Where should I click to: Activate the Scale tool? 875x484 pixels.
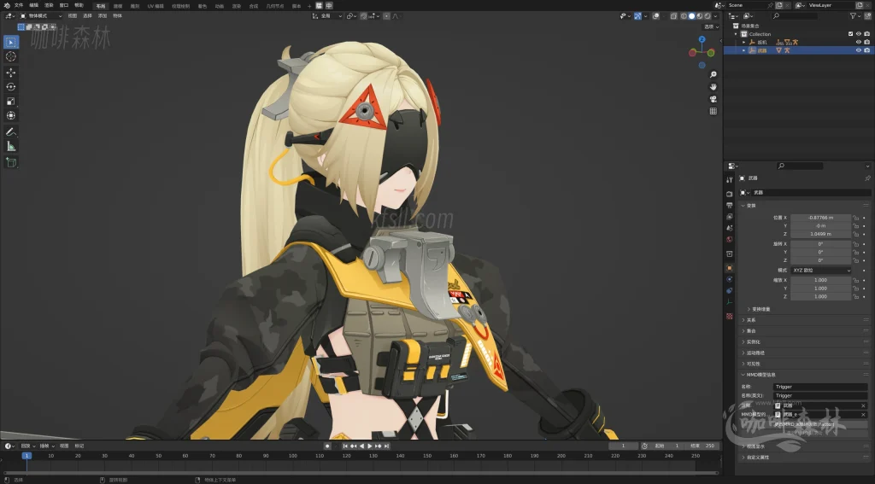click(10, 101)
